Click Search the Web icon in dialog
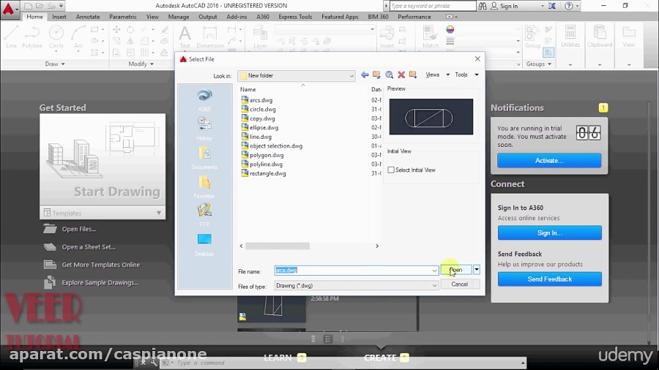 point(390,75)
